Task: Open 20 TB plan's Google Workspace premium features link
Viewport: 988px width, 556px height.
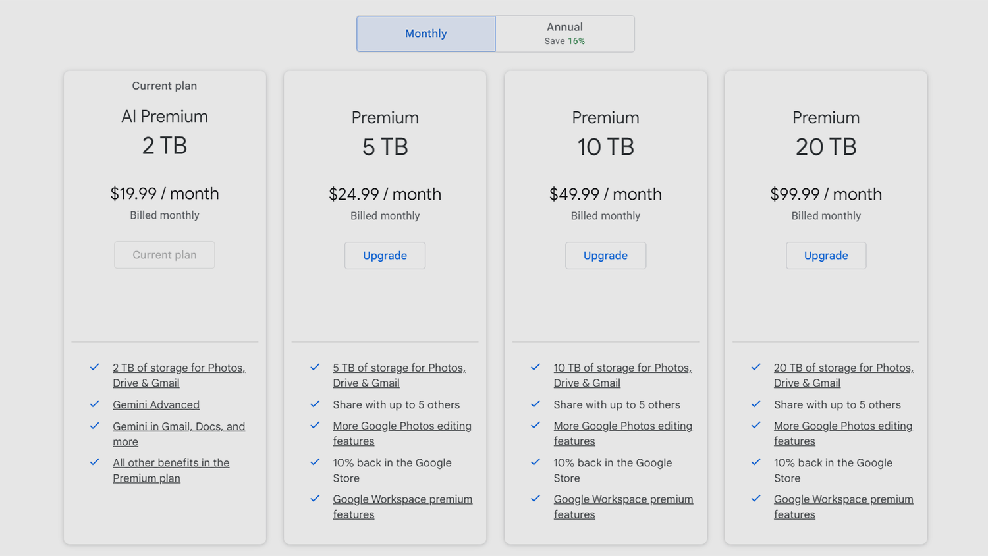Action: pos(843,499)
